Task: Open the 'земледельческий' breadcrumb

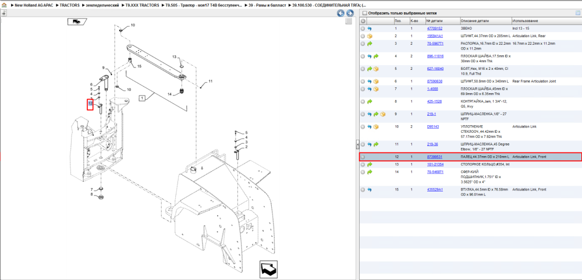Action: click(x=102, y=5)
